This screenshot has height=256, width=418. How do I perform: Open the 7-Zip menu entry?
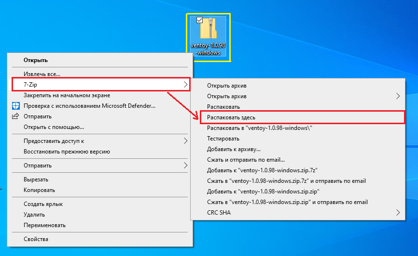(100, 85)
